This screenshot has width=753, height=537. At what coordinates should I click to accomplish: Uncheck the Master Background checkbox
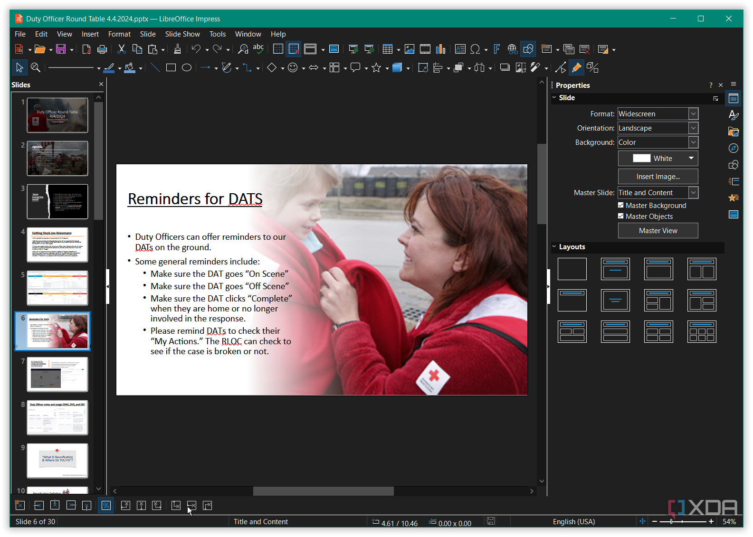621,205
